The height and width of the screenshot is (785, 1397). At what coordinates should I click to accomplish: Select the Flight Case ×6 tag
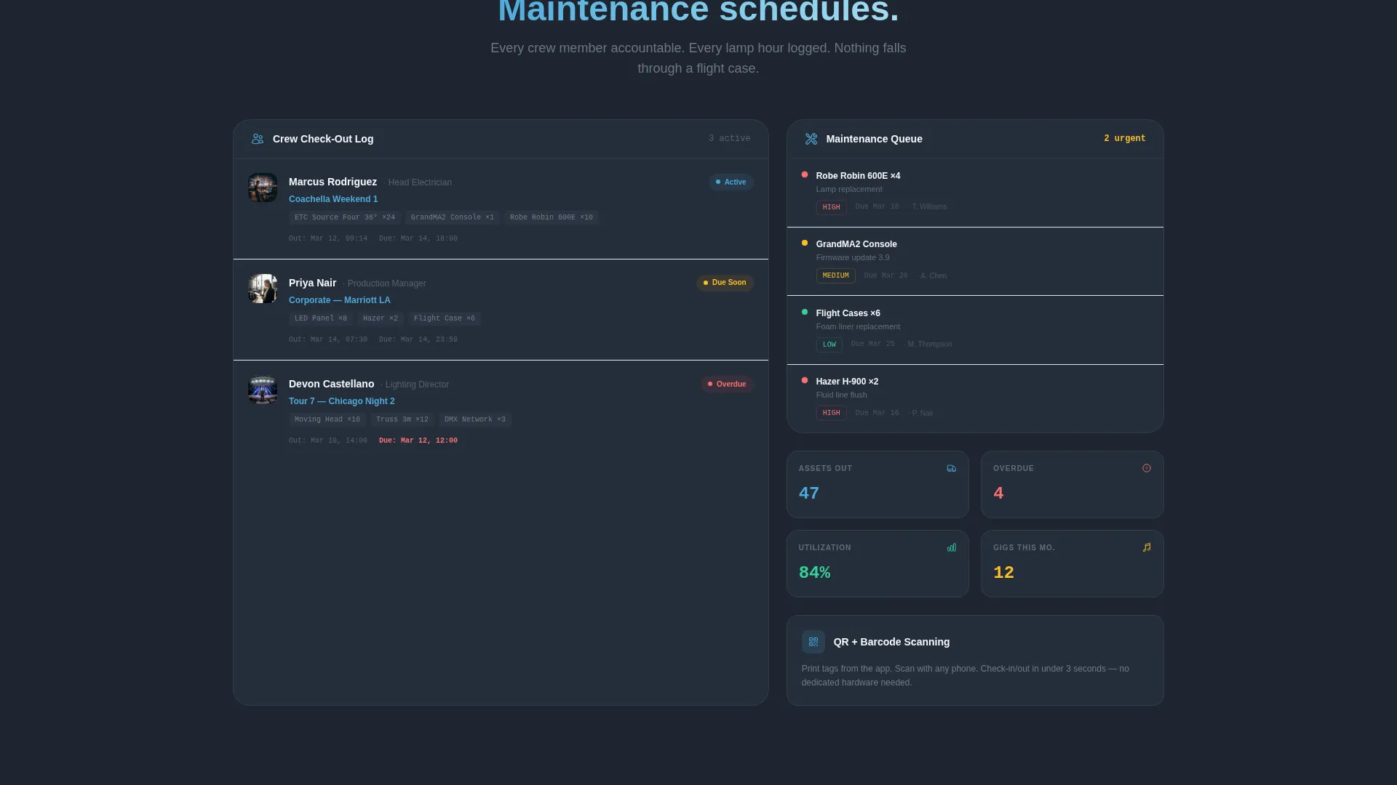tap(445, 318)
